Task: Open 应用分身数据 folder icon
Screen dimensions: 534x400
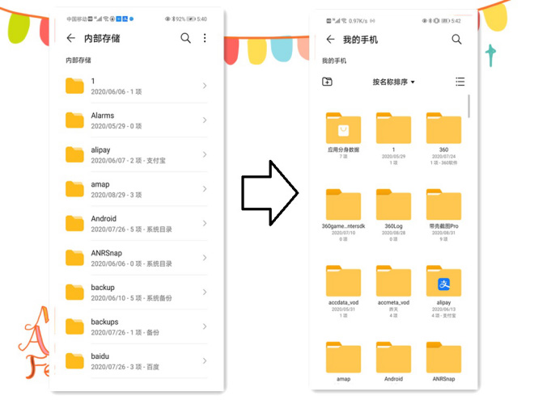Action: click(343, 129)
